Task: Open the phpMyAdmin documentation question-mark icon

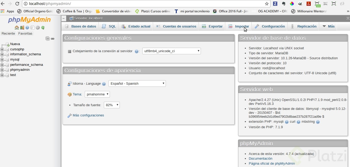Action: [x=27, y=28]
